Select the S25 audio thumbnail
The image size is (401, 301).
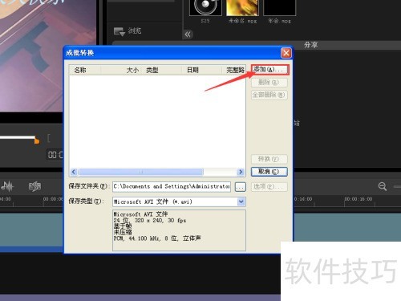205,7
